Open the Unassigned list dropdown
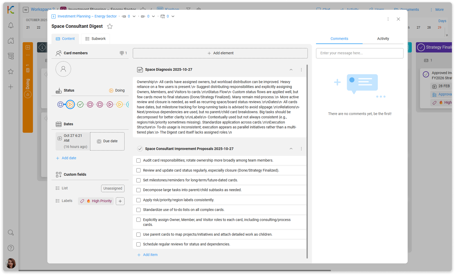This screenshot has height=275, width=455. click(x=113, y=188)
